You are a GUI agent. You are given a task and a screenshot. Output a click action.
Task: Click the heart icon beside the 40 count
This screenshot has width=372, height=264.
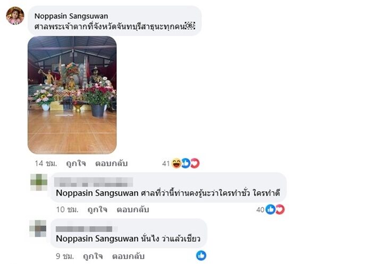coord(280,209)
